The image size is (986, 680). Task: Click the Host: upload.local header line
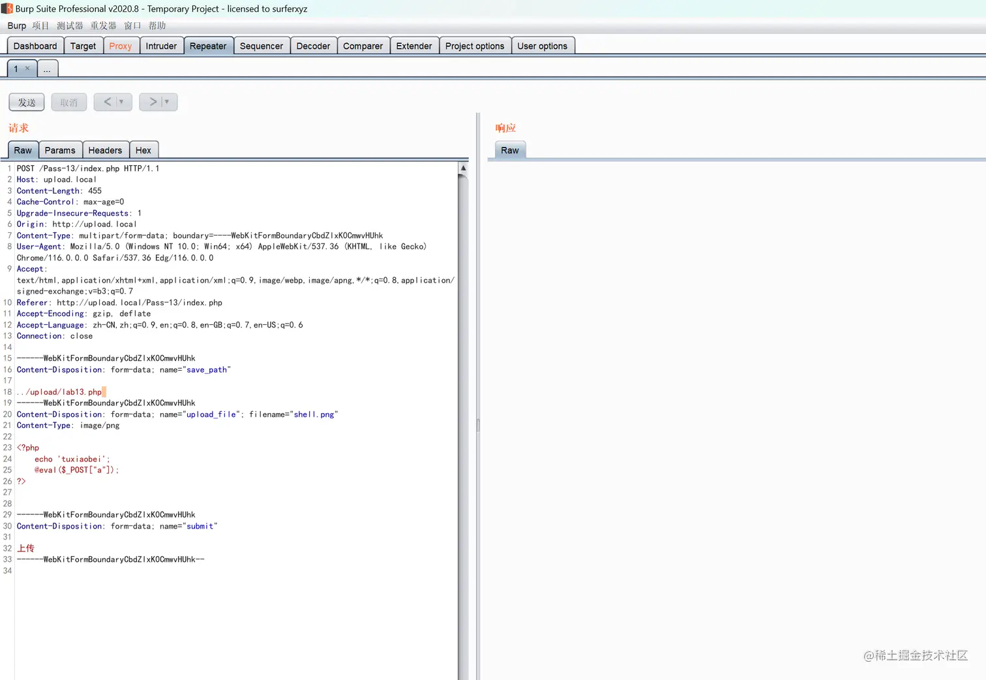[x=57, y=179]
